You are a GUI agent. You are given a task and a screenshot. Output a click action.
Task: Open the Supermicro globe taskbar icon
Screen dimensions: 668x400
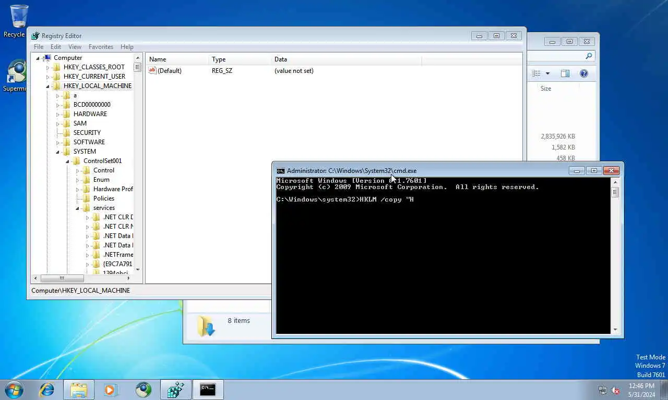(x=143, y=390)
